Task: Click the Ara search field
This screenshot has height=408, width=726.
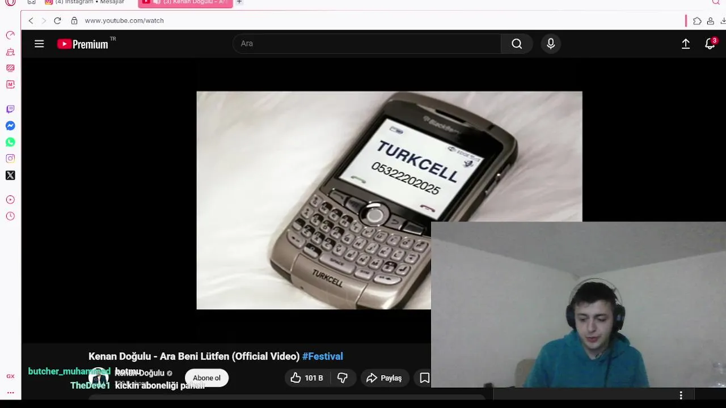Action: pos(367,44)
